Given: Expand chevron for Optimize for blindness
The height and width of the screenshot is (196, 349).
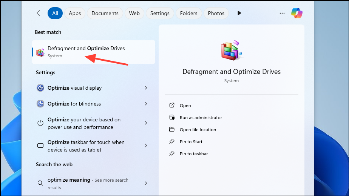Looking at the screenshot, I should (x=146, y=104).
